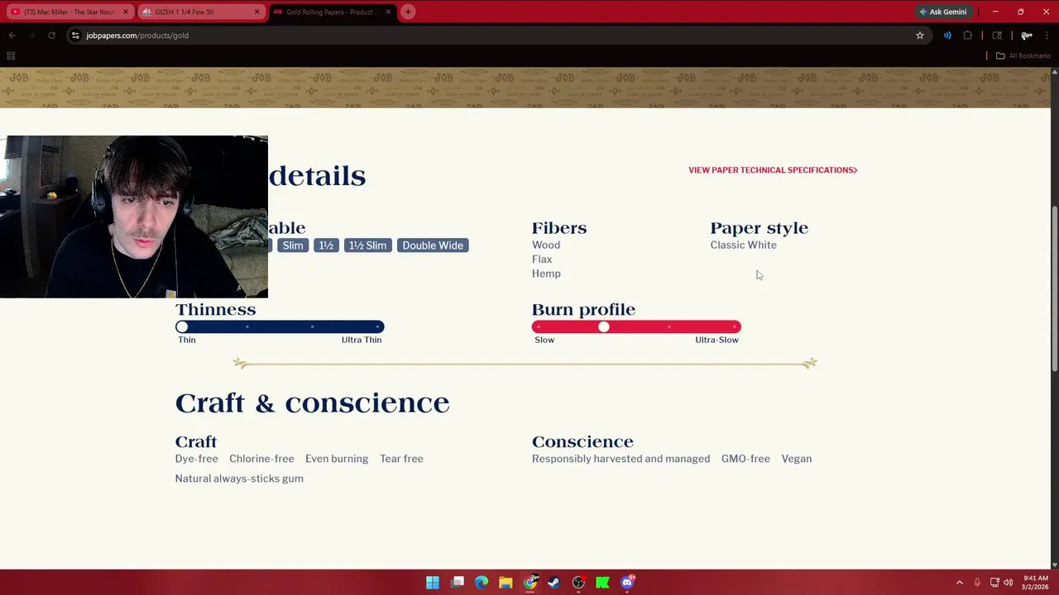
Task: Click the Craft & conscience heading
Action: 312,402
